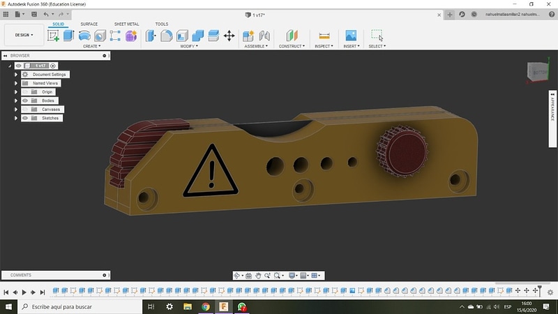The height and width of the screenshot is (314, 558).
Task: Click the Offset Plane construct icon
Action: (x=292, y=36)
